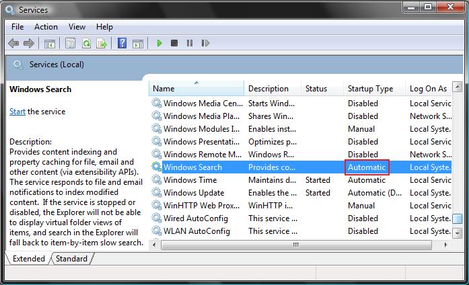This screenshot has width=469, height=285.
Task: Select the Windows Search service name
Action: point(192,167)
